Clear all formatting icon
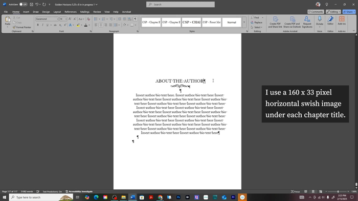 [x=88, y=19]
